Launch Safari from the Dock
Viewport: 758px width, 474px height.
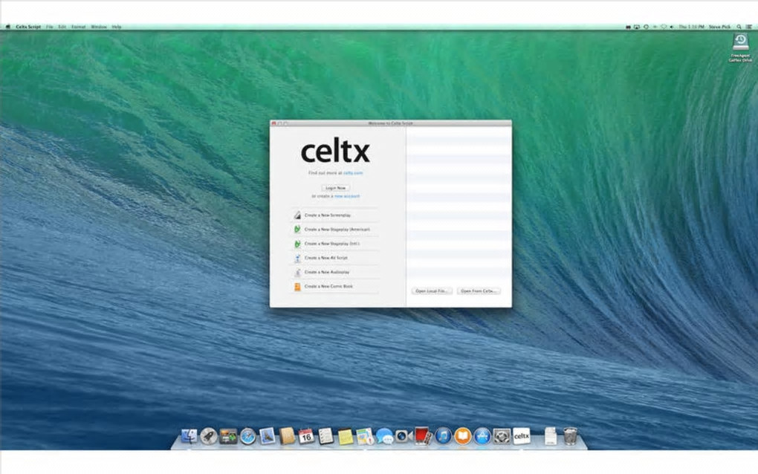tap(248, 436)
